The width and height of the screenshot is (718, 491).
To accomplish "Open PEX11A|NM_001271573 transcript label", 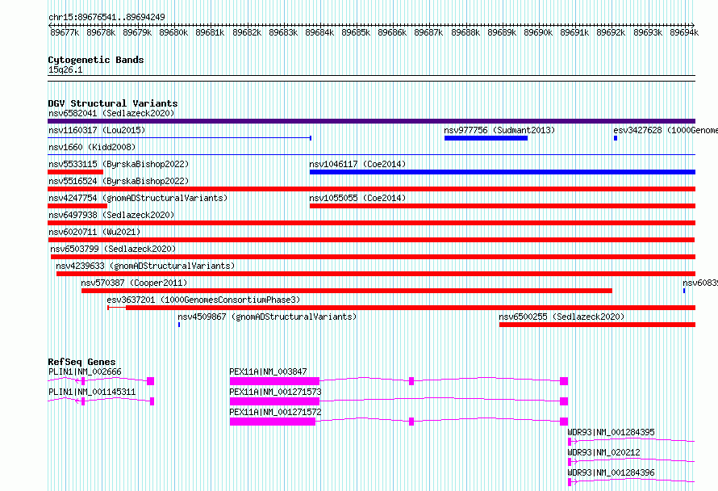I will click(x=275, y=392).
